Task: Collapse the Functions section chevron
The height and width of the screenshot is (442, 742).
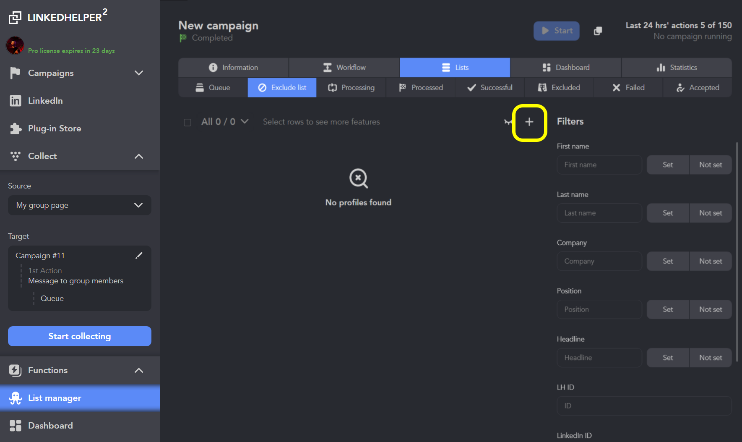Action: click(139, 370)
